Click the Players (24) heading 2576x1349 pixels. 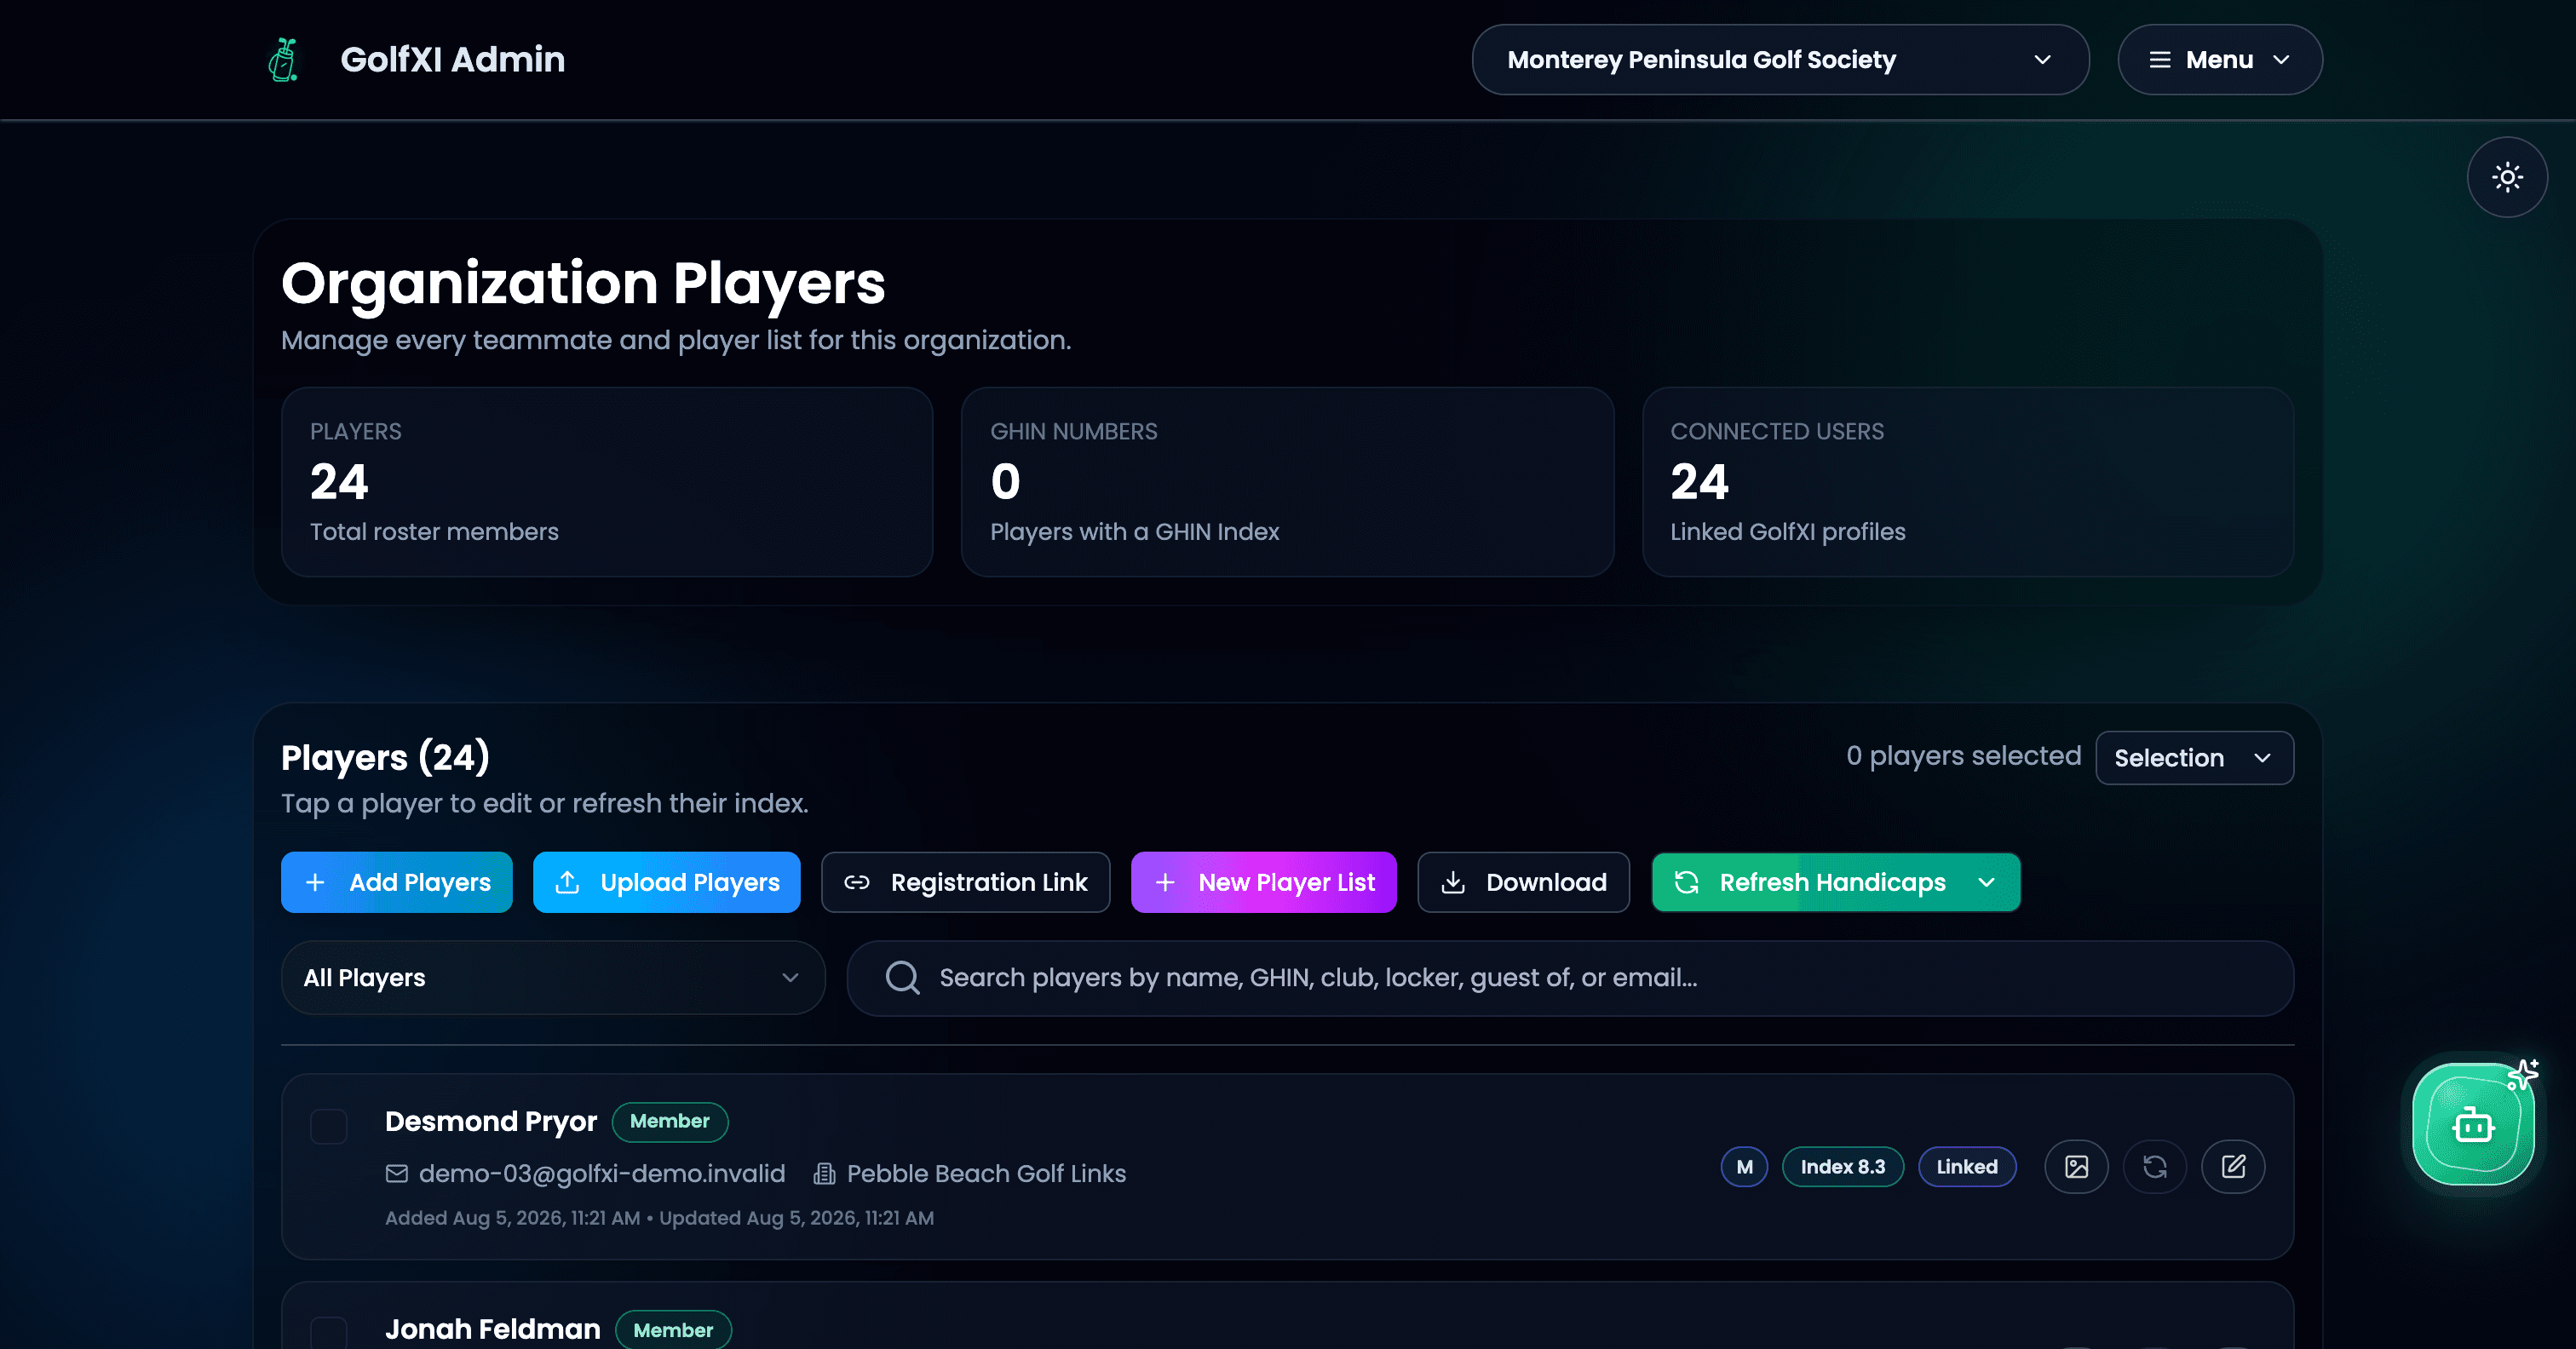tap(385, 758)
